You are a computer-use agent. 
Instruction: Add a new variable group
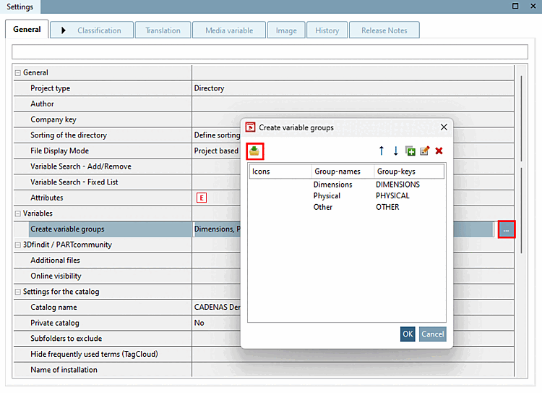click(410, 151)
